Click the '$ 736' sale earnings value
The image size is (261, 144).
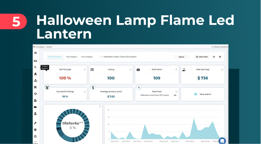pos(203,78)
